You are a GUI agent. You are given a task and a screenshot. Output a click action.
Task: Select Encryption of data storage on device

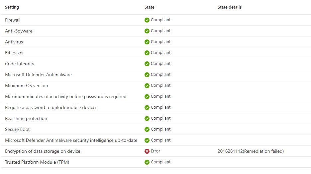[x=156, y=151]
